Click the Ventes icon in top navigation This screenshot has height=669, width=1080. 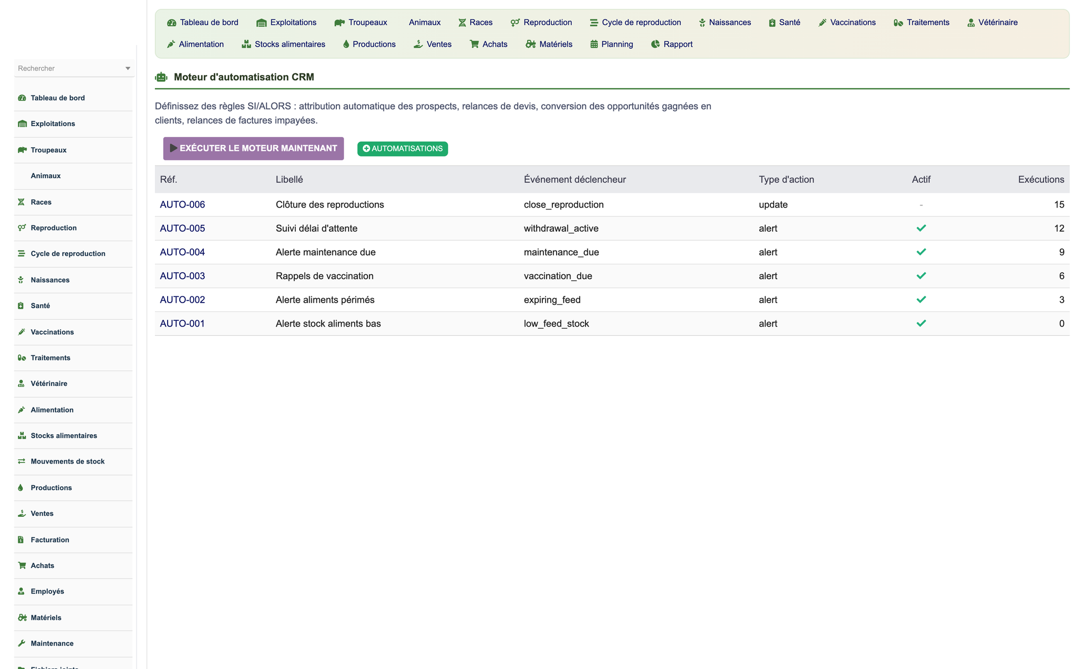point(418,44)
